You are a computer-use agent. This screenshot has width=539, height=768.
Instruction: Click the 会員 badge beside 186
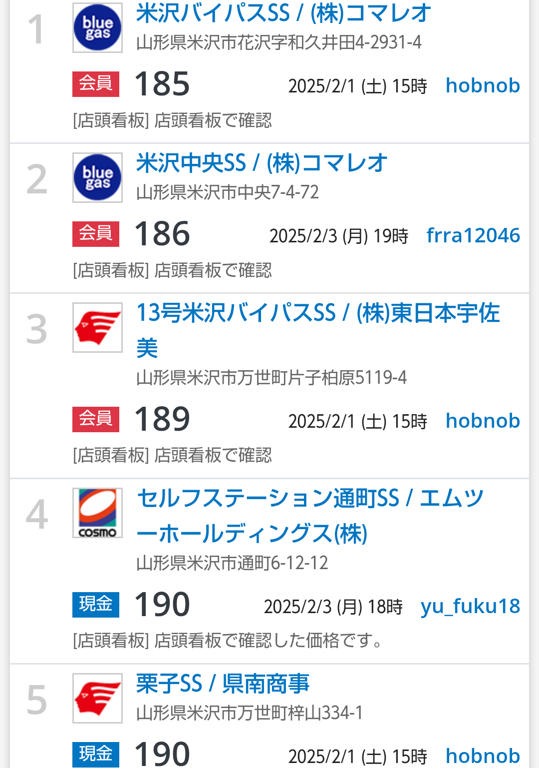pos(96,233)
